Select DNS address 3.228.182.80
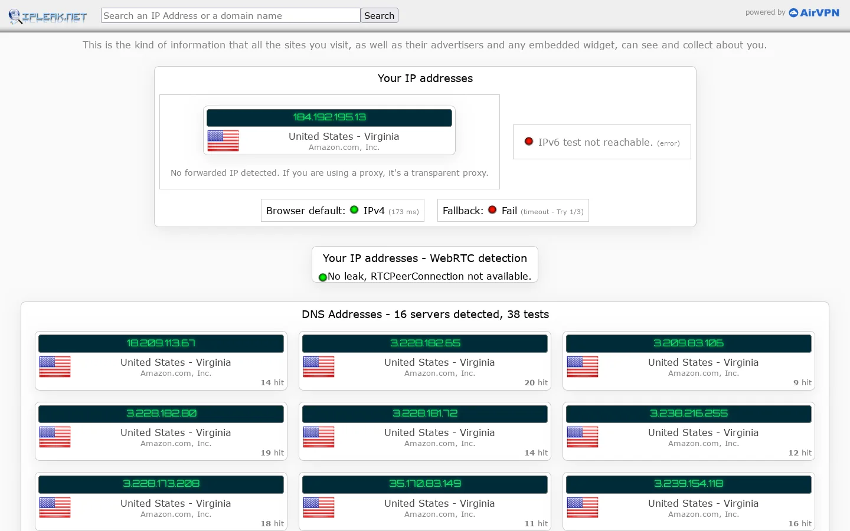The image size is (850, 531). [x=161, y=414]
